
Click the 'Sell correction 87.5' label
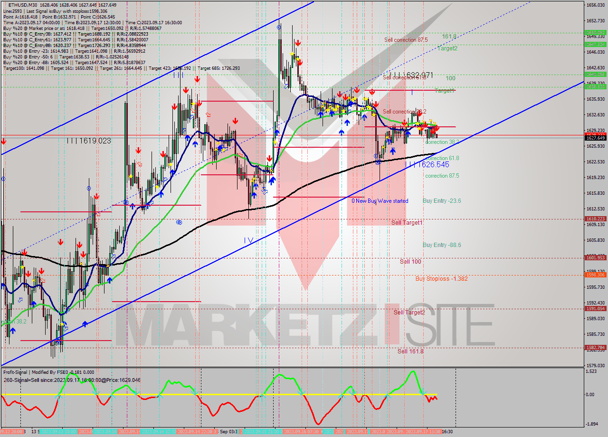click(406, 40)
